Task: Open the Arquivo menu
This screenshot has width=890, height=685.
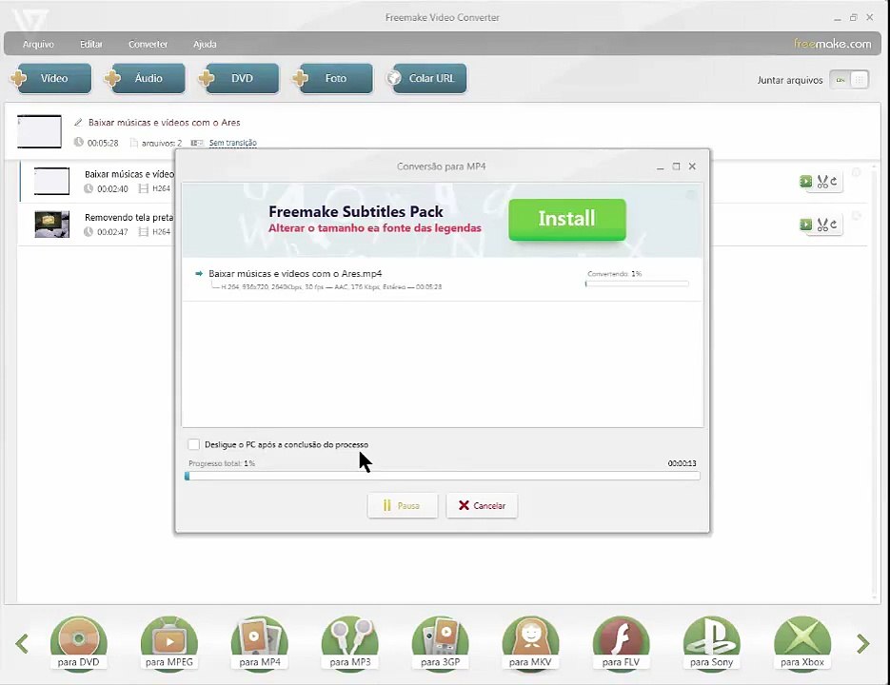Action: click(x=38, y=44)
